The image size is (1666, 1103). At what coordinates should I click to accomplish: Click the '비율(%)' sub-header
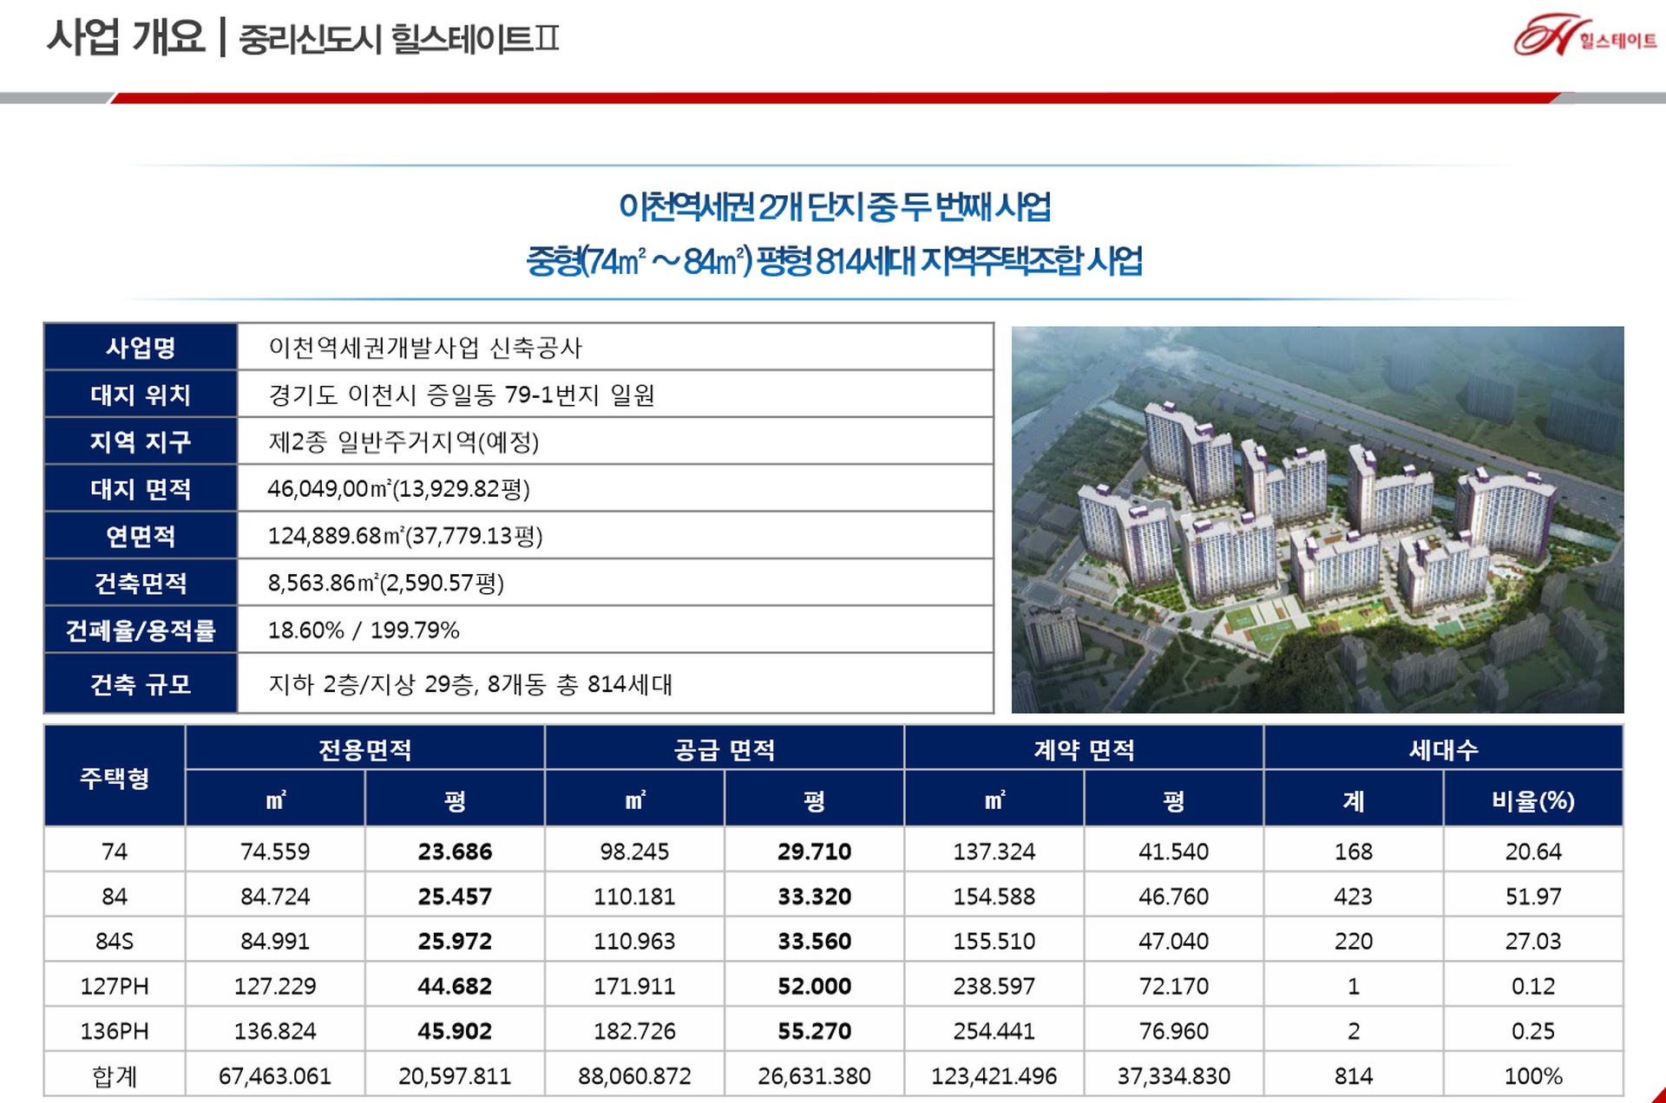tap(1533, 800)
